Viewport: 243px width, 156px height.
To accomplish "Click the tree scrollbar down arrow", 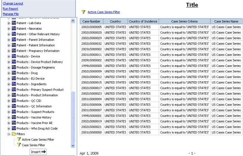I will [73, 146].
